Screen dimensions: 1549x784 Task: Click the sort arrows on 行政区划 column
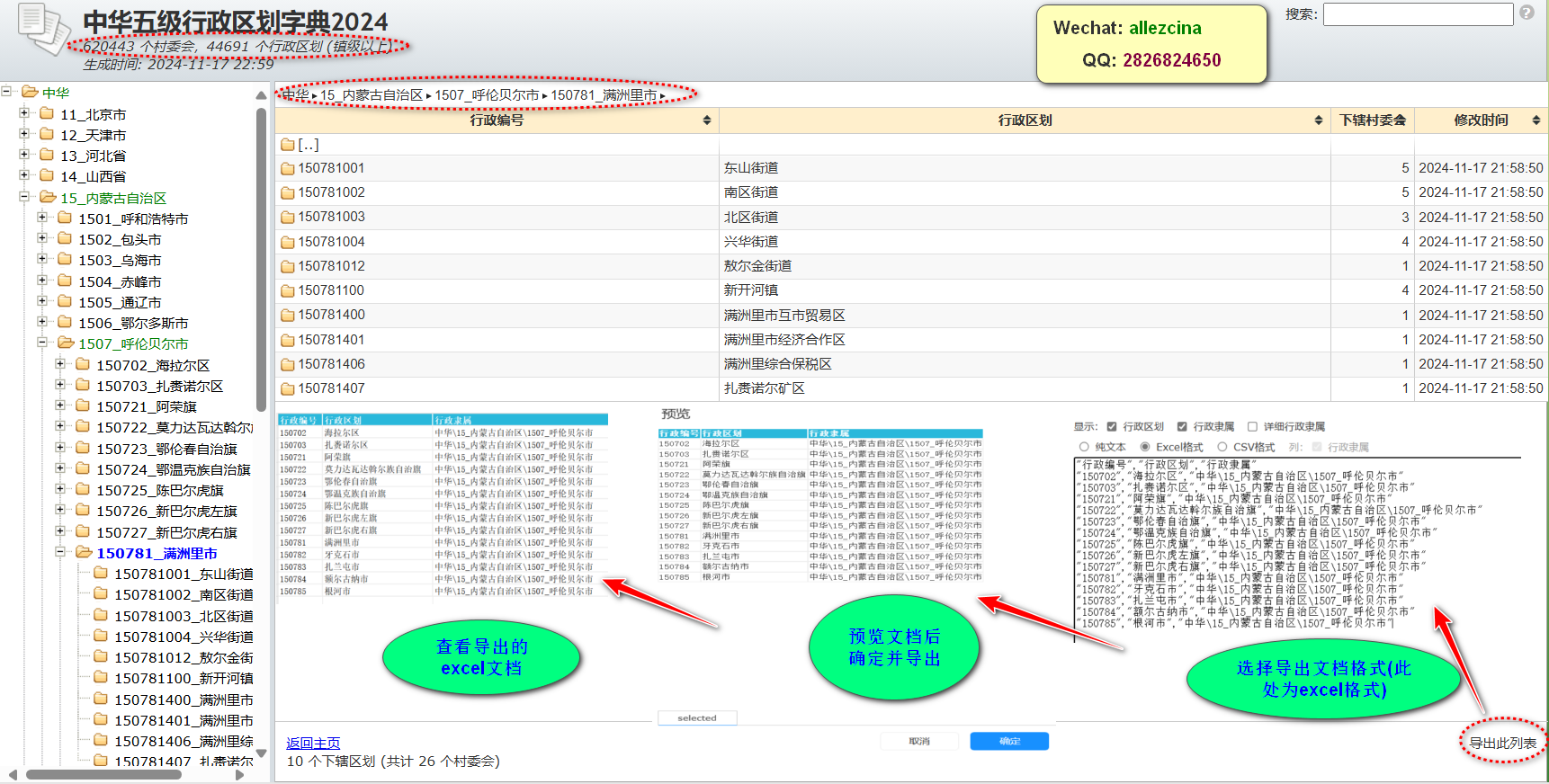(x=1318, y=120)
